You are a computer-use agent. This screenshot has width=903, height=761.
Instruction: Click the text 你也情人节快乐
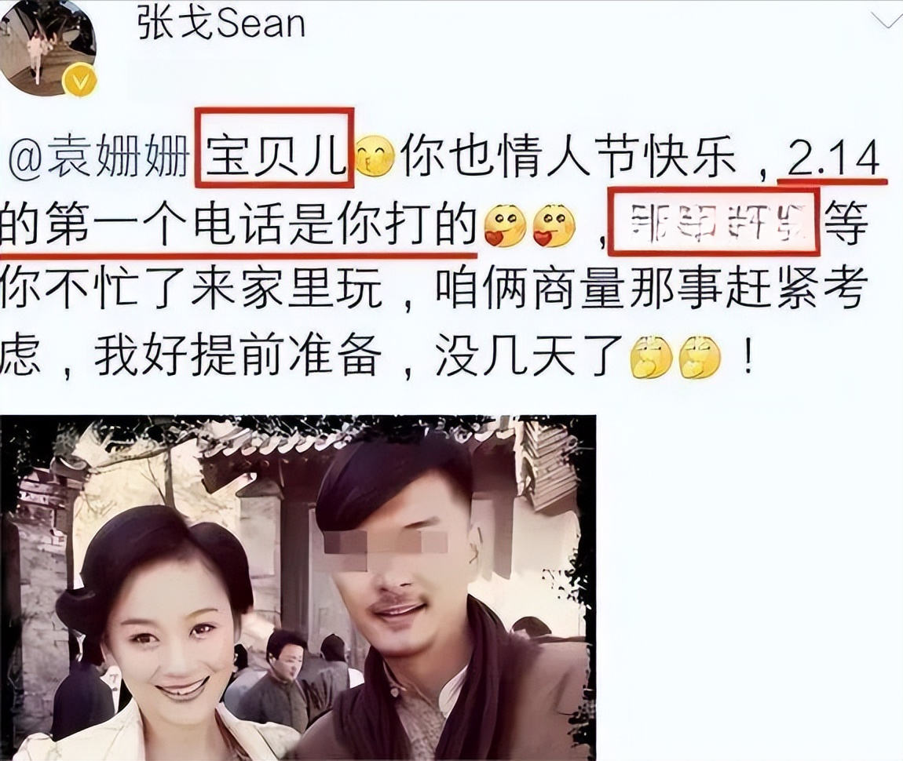(x=569, y=158)
